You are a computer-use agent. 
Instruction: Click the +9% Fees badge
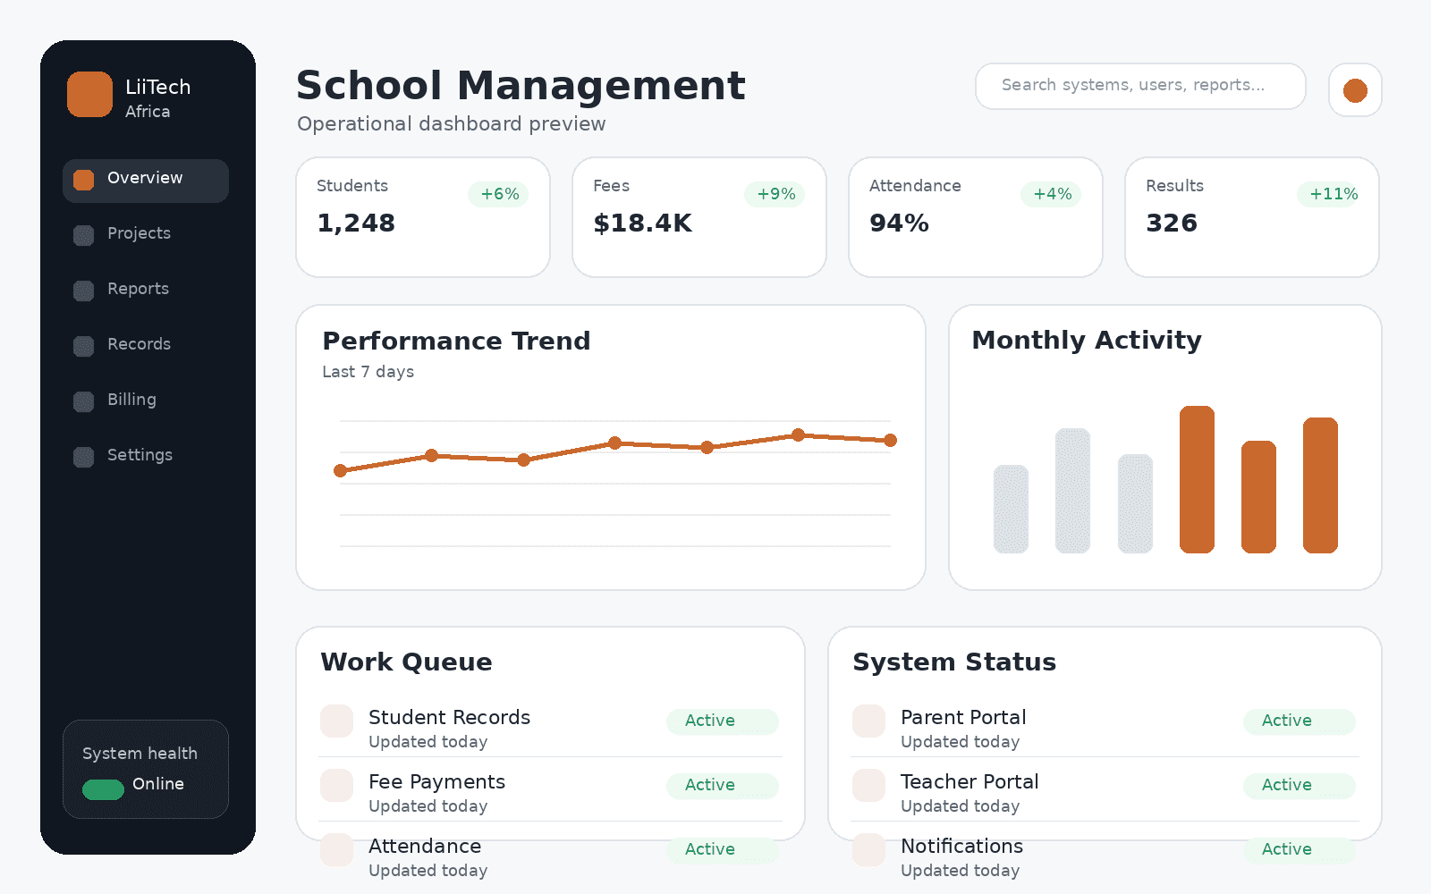pyautogui.click(x=775, y=194)
